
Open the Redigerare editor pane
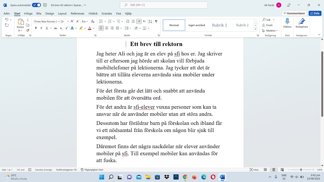(302, 24)
